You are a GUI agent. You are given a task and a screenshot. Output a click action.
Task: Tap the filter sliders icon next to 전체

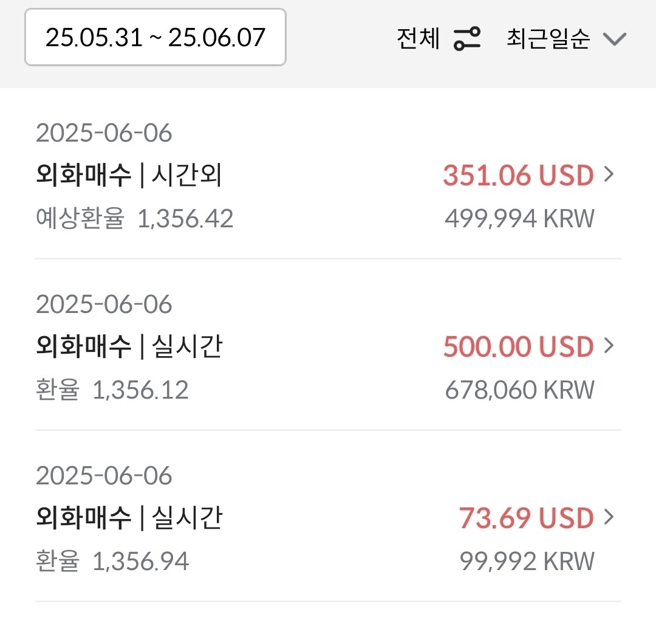tap(467, 39)
